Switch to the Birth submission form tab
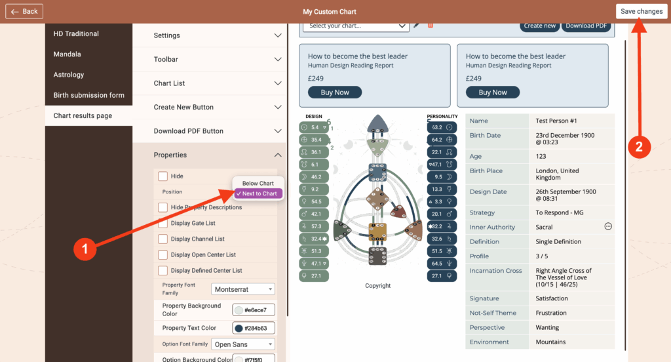 (x=88, y=95)
